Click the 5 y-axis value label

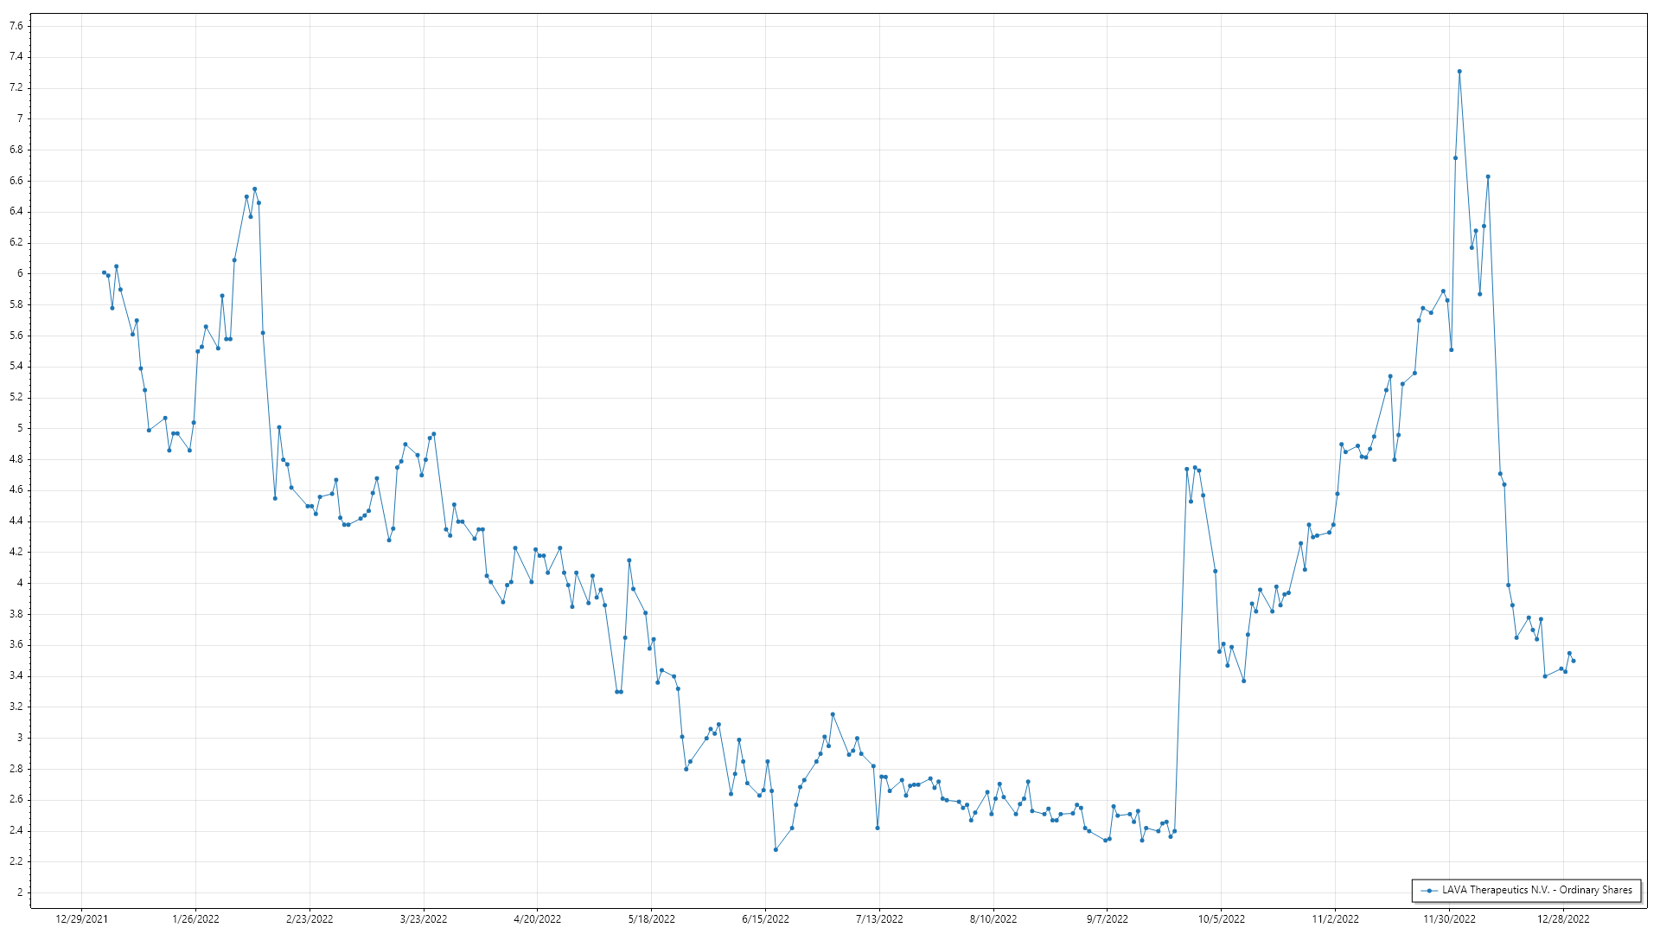(20, 428)
